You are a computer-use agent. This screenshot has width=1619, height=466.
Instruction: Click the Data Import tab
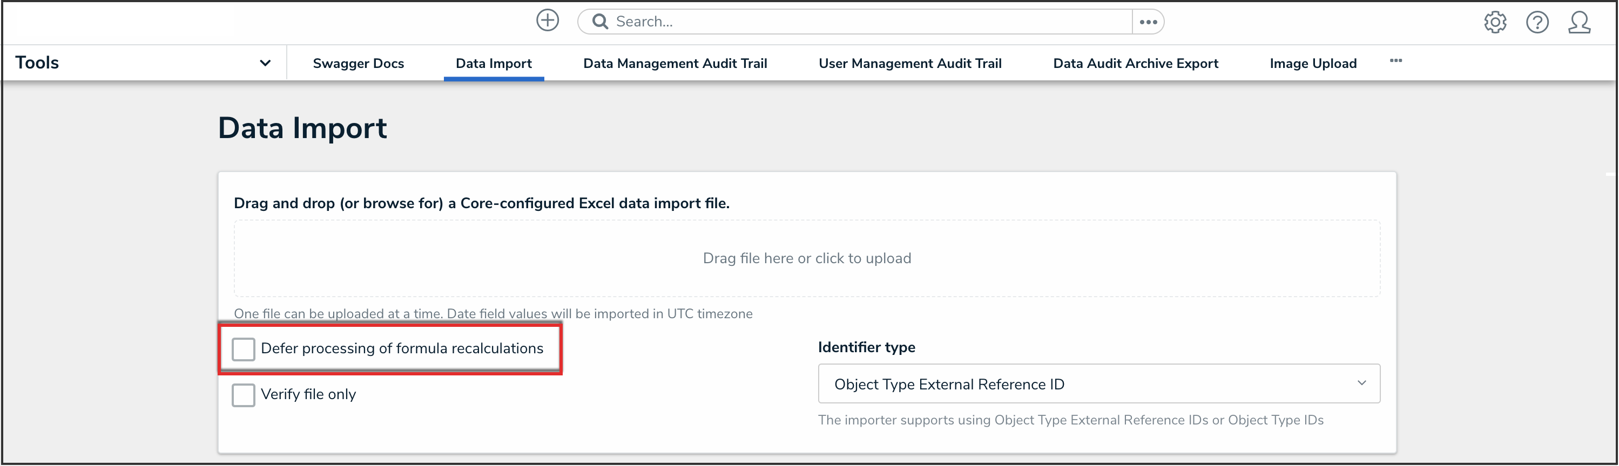pos(494,64)
